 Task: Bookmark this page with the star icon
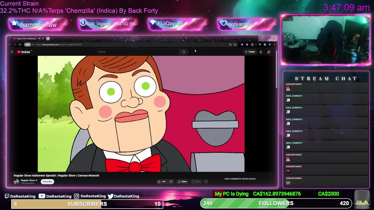coord(235,45)
